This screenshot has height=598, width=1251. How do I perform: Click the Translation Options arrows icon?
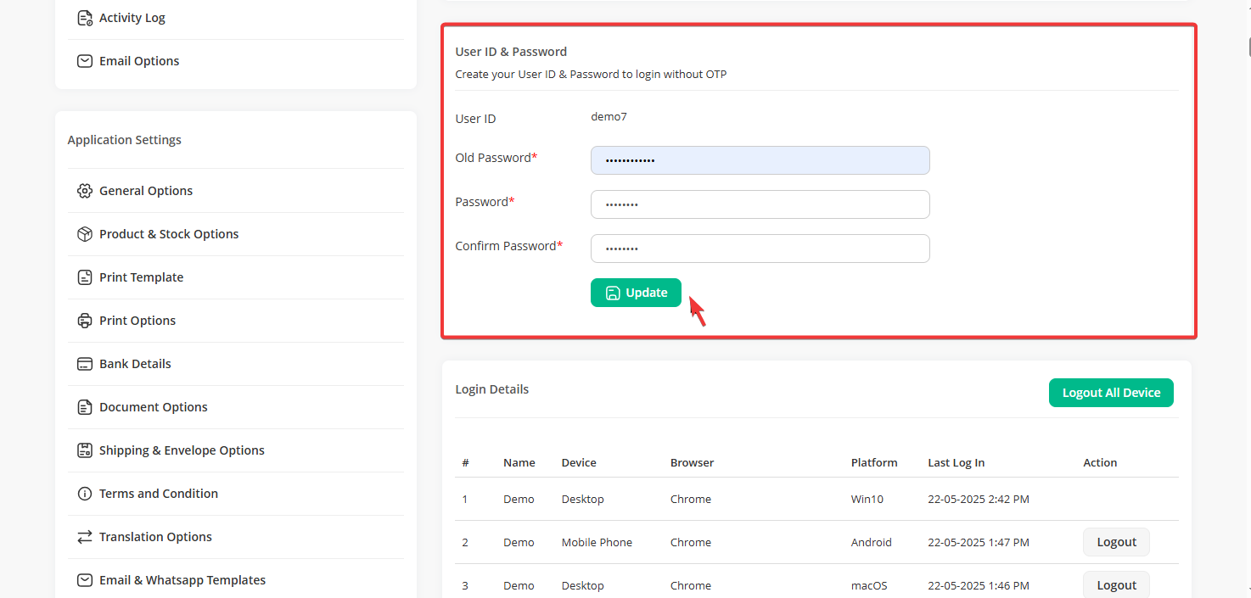(84, 537)
